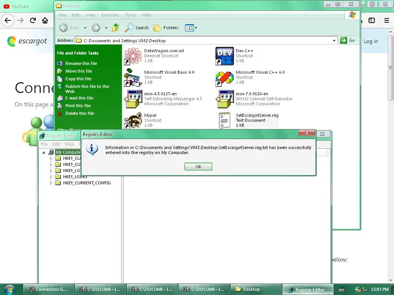Click the Up folder icon in Explorer toolbar
The width and height of the screenshot is (394, 295).
[115, 28]
